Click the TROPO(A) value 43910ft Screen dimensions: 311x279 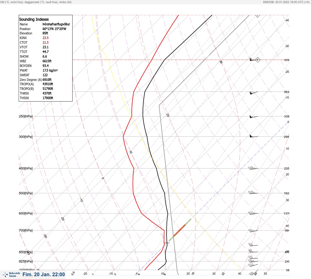[48, 84]
